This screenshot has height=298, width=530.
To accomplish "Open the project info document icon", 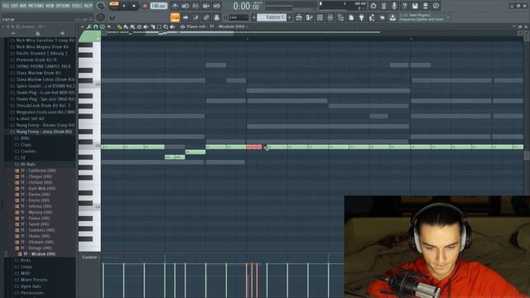I will (x=351, y=17).
